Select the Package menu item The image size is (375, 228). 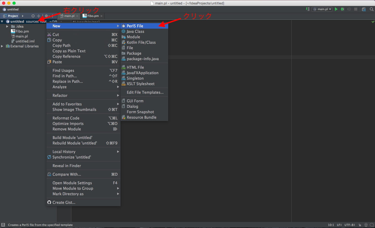click(x=144, y=53)
